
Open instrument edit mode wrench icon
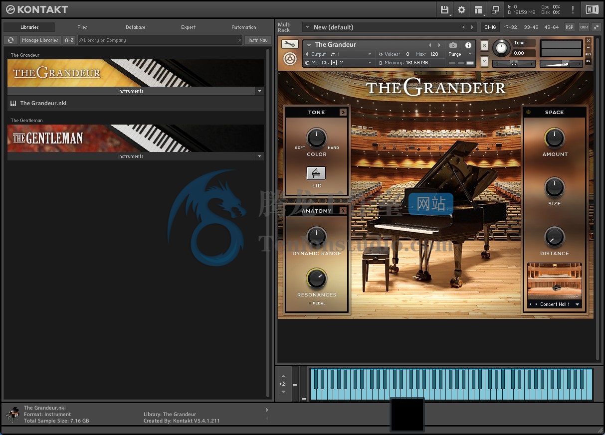click(290, 44)
